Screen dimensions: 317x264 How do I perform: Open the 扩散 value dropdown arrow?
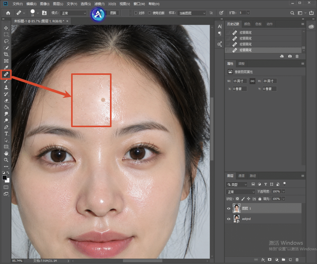coord(248,13)
